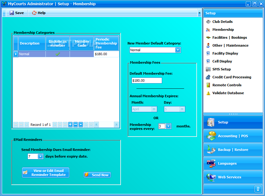The image size is (265, 196).
Task: Click the previous record navigator arrow
Action: coord(27,125)
